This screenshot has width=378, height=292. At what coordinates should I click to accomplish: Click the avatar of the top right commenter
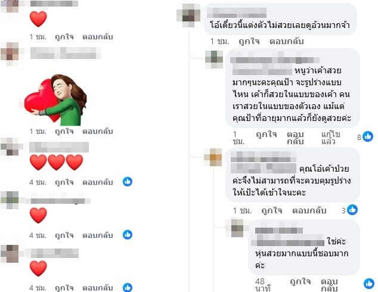(x=188, y=15)
